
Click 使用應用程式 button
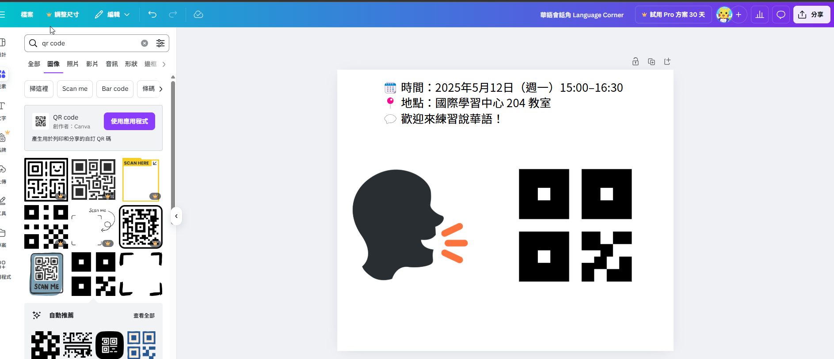129,121
